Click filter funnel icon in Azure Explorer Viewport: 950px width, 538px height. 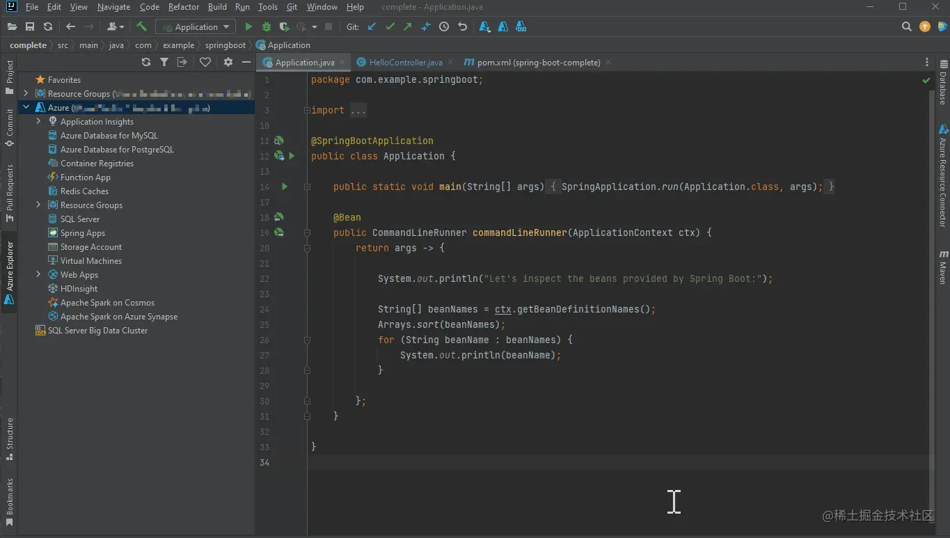[x=164, y=62]
